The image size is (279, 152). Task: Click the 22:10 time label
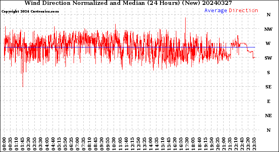[x=236, y=144]
